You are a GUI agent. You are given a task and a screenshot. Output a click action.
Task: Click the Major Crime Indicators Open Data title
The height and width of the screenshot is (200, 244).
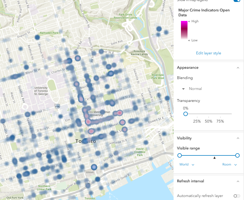(x=204, y=12)
